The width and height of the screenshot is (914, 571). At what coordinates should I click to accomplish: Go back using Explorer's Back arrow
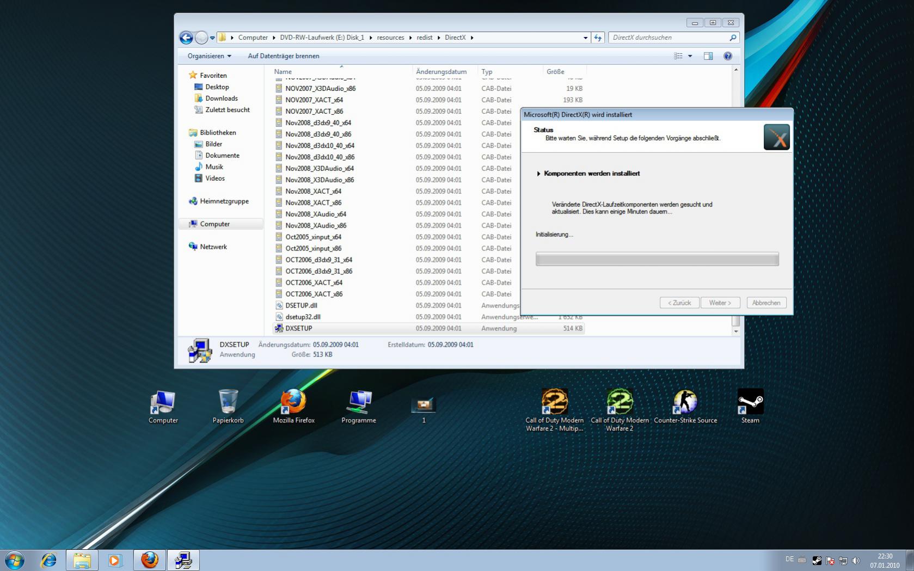click(x=186, y=38)
